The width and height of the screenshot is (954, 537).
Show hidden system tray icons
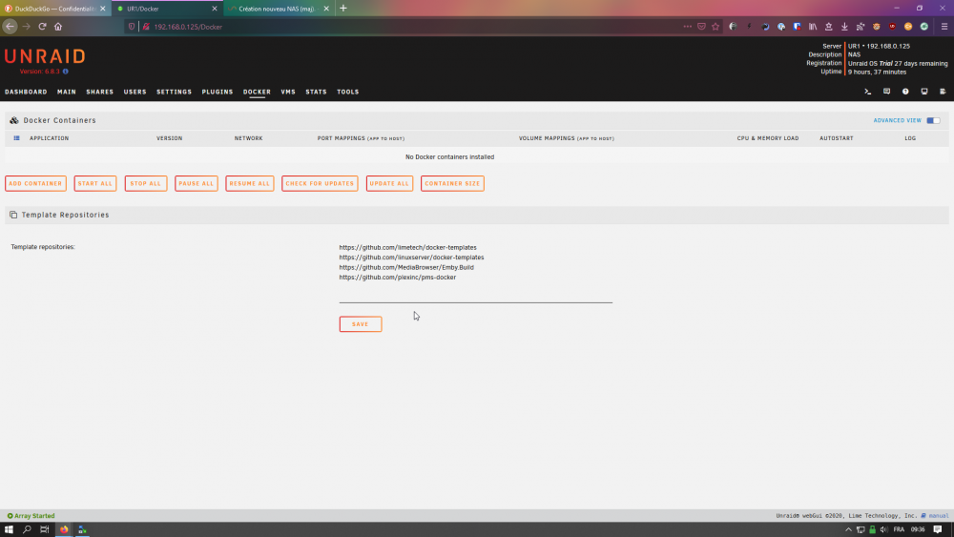point(848,529)
